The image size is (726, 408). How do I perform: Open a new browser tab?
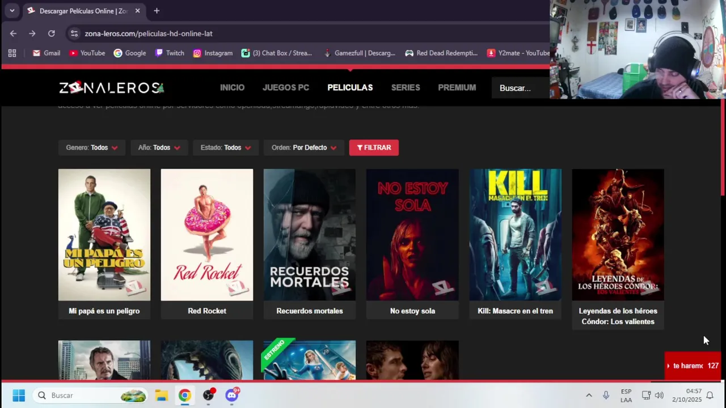tap(157, 11)
